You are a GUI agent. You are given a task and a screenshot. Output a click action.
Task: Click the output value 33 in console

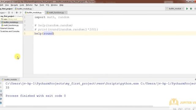[7, 88]
